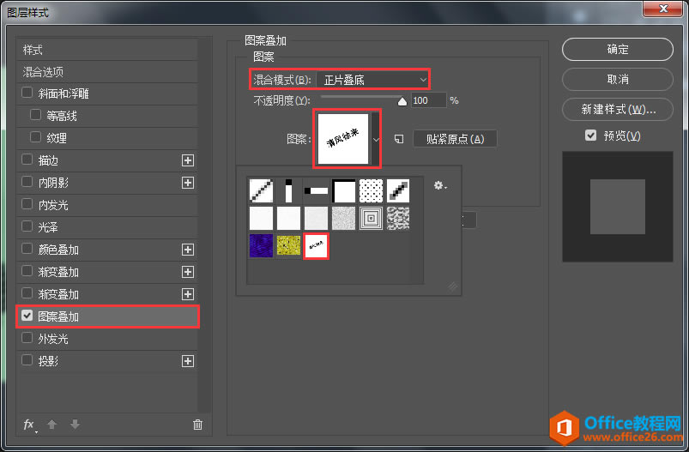689x452 pixels.
Task: Select the horizontal bar pattern swatch
Action: click(316, 190)
